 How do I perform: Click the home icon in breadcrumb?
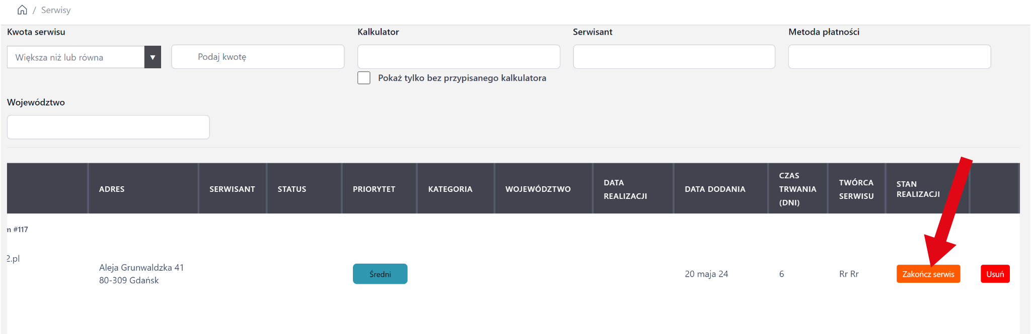pyautogui.click(x=22, y=10)
